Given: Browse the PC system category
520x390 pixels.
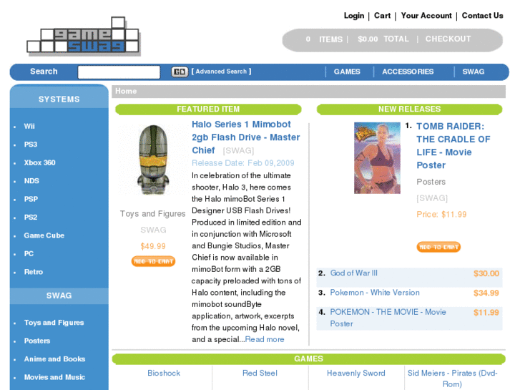Looking at the screenshot, I should pos(29,254).
